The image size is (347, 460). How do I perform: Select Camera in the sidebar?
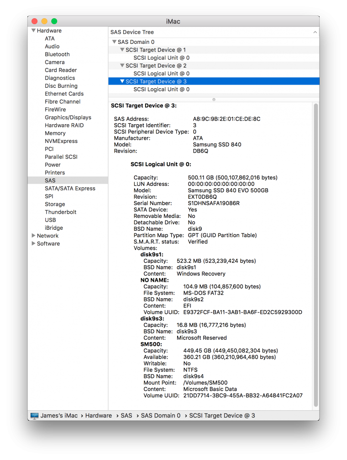pos(54,62)
